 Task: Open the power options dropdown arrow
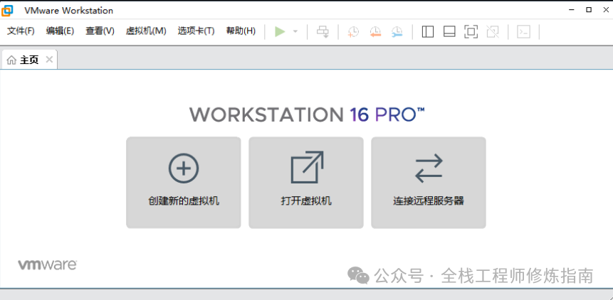[x=295, y=31]
